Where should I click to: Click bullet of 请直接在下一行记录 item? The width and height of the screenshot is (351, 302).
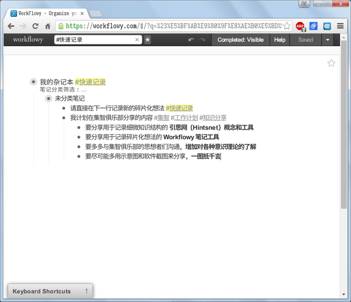tap(64, 108)
